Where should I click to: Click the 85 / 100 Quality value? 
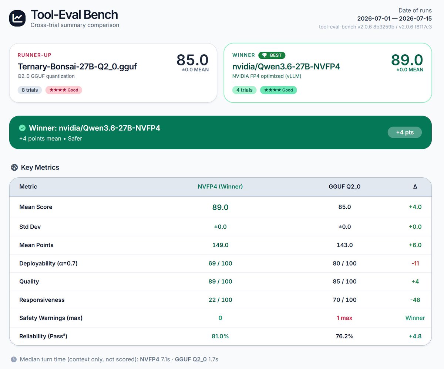coord(344,281)
